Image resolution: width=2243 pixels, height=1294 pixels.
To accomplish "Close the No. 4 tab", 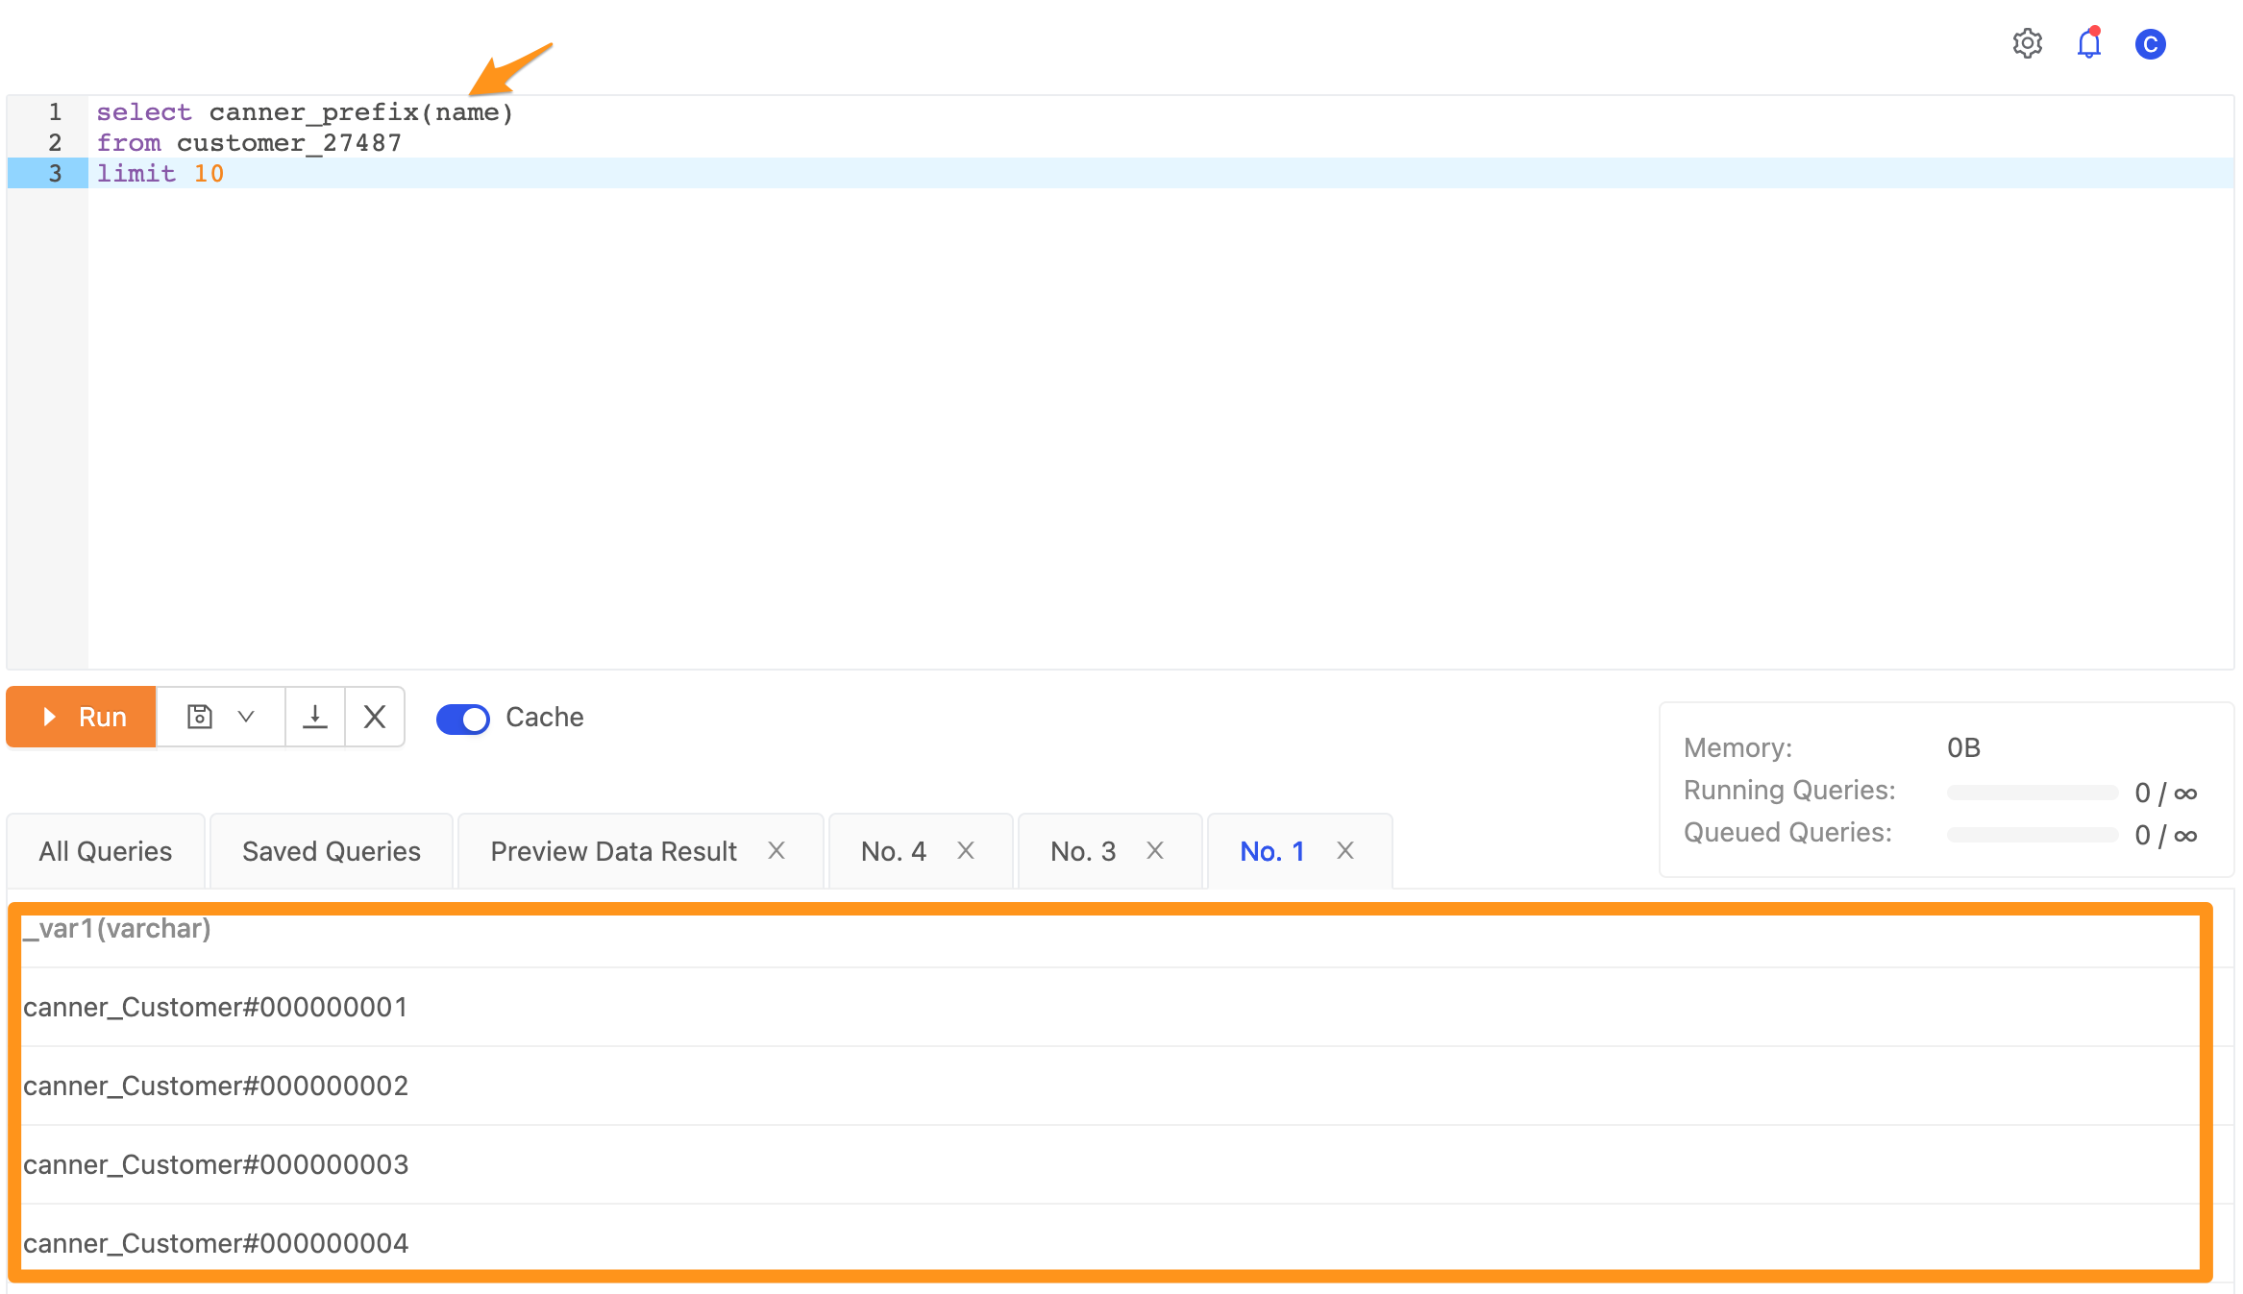I will [x=966, y=850].
